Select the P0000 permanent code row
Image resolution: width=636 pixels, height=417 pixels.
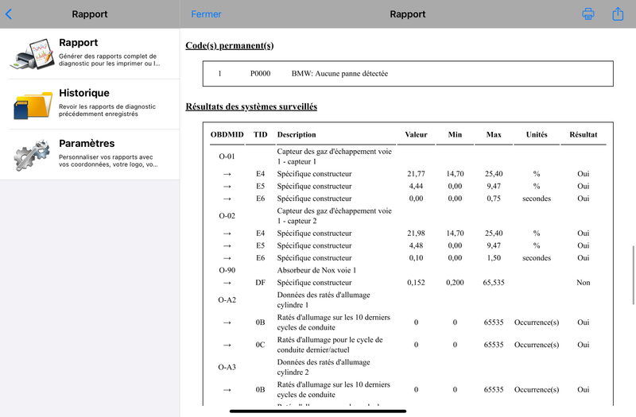(x=408, y=73)
